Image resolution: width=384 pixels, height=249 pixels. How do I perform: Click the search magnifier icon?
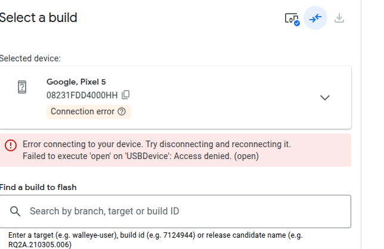click(x=16, y=211)
